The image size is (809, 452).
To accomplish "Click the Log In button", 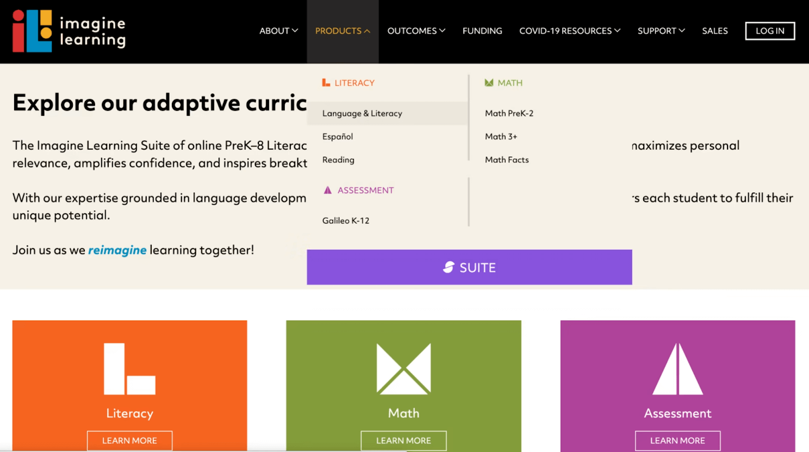I will pos(770,31).
